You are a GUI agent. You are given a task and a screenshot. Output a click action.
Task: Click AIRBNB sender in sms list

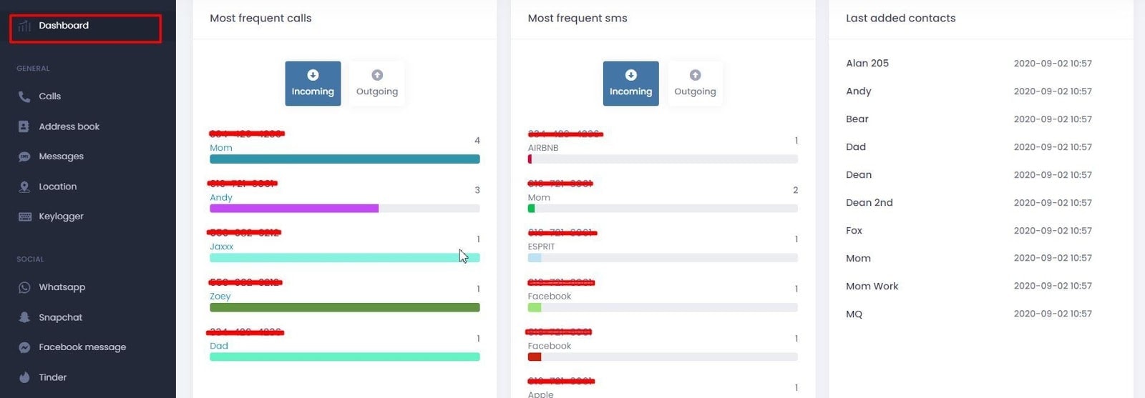542,148
